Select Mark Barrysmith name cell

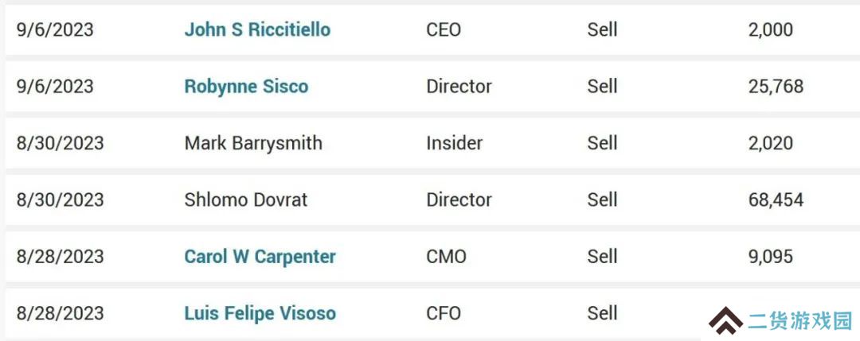(253, 143)
